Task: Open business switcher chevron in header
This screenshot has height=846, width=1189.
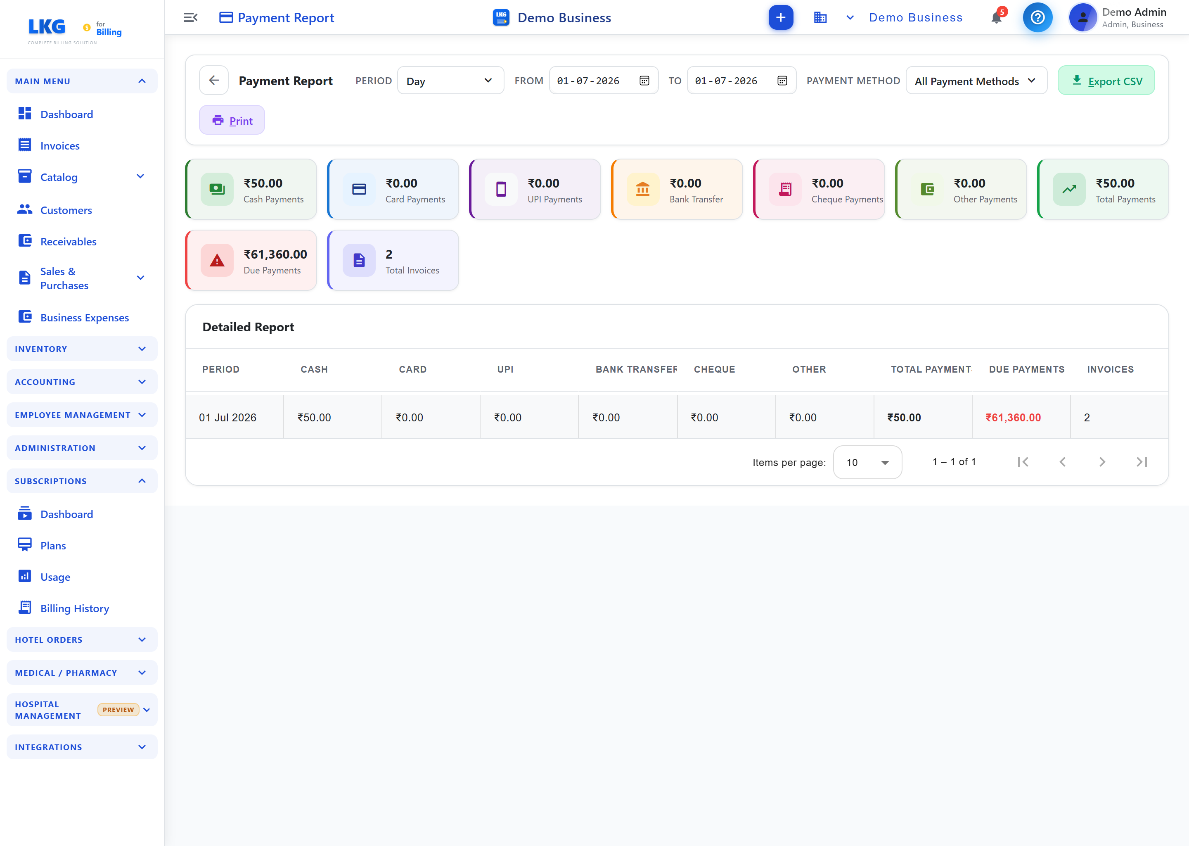Action: [850, 18]
